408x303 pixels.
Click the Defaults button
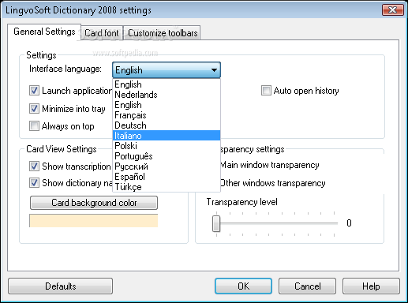point(60,286)
